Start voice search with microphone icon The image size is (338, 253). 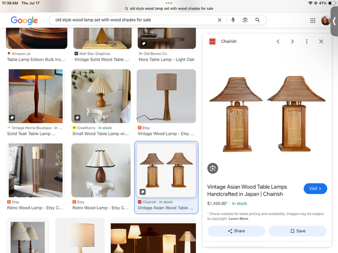(233, 20)
